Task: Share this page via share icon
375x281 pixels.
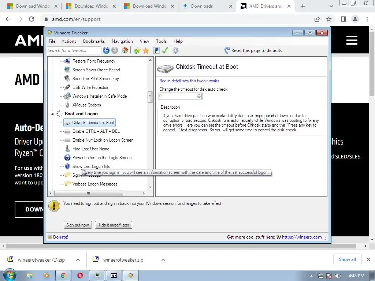Action: pyautogui.click(x=317, y=19)
